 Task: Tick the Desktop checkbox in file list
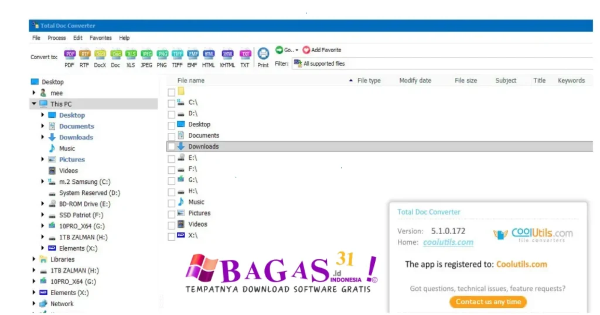pos(172,125)
